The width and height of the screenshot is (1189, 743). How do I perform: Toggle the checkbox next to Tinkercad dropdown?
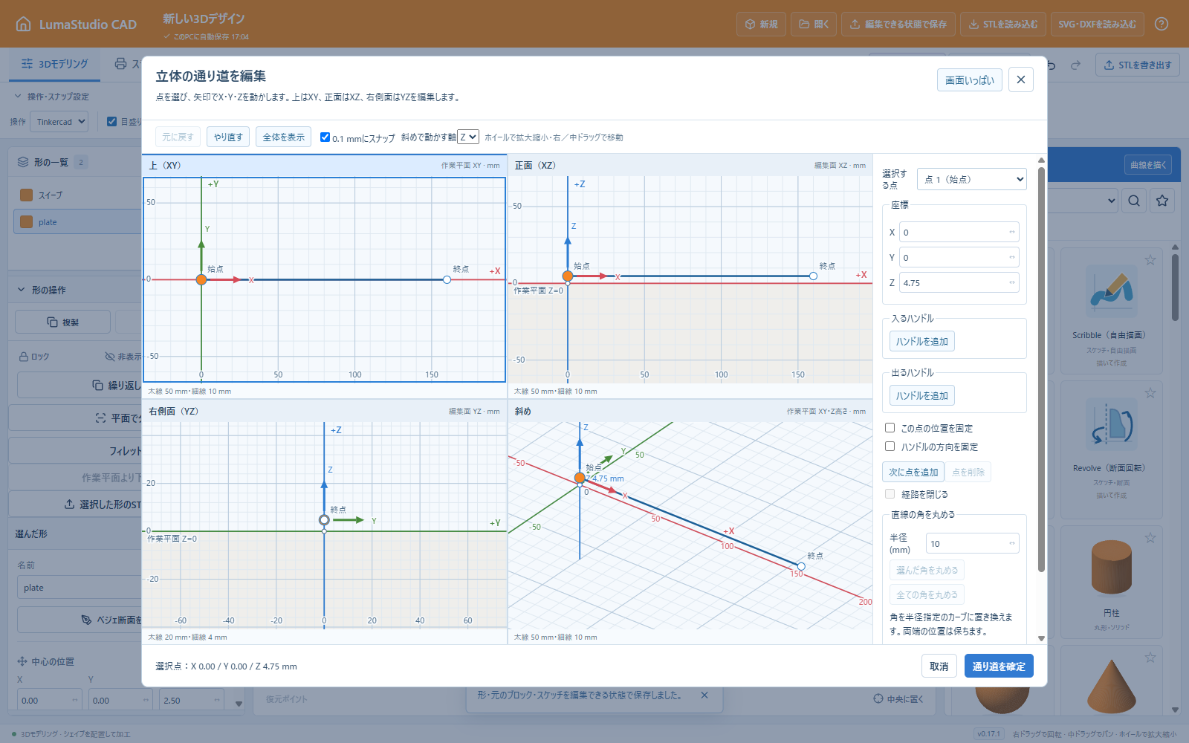tap(112, 122)
